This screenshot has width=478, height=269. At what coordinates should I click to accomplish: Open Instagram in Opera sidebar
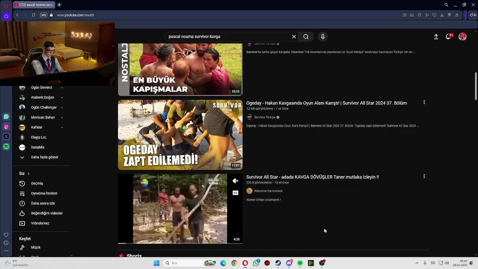(x=6, y=127)
